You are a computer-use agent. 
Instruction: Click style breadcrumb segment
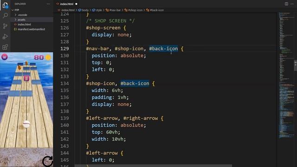tap(99, 10)
